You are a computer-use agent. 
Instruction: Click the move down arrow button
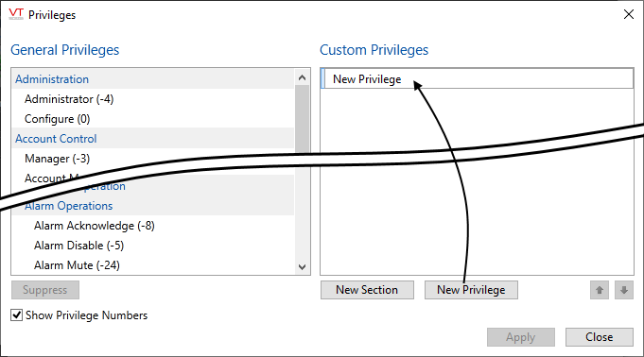(x=624, y=290)
